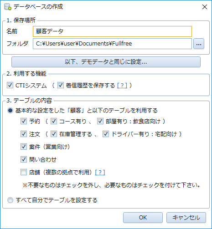Click the database icon in title bar

[8, 7]
